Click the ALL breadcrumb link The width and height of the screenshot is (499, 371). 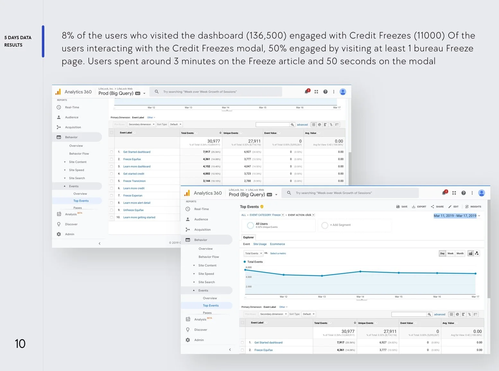244,215
